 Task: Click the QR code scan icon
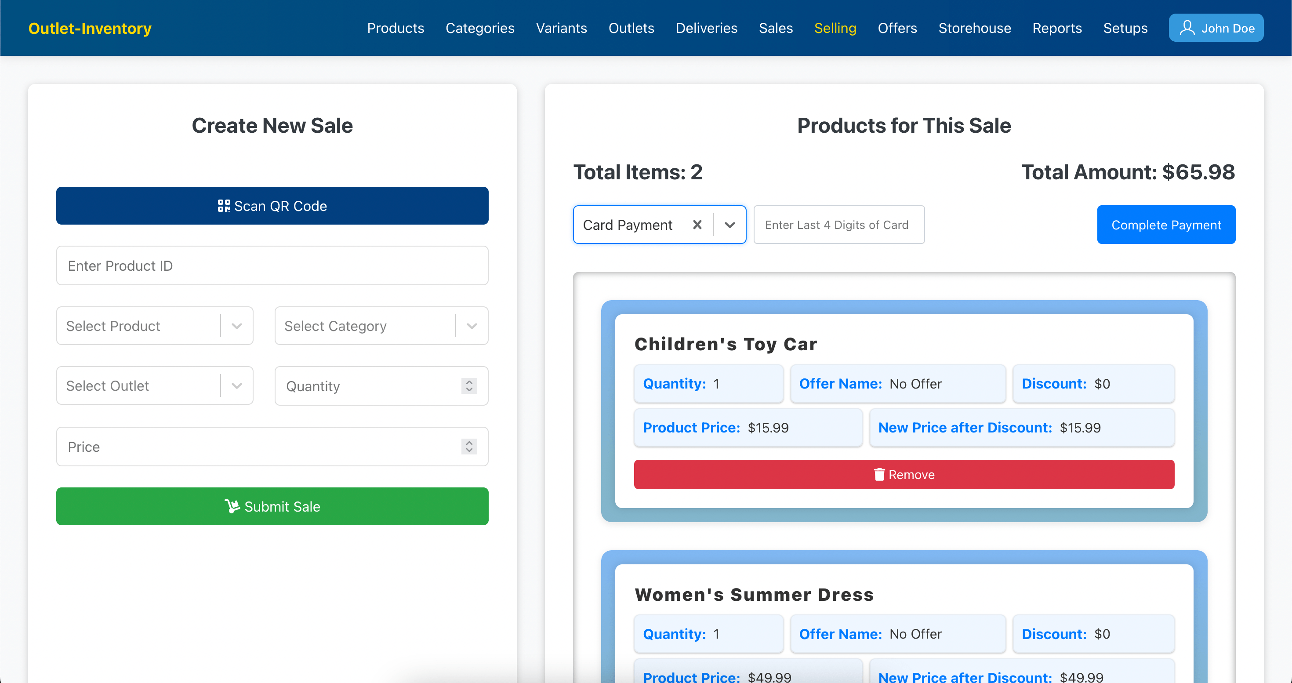point(224,206)
